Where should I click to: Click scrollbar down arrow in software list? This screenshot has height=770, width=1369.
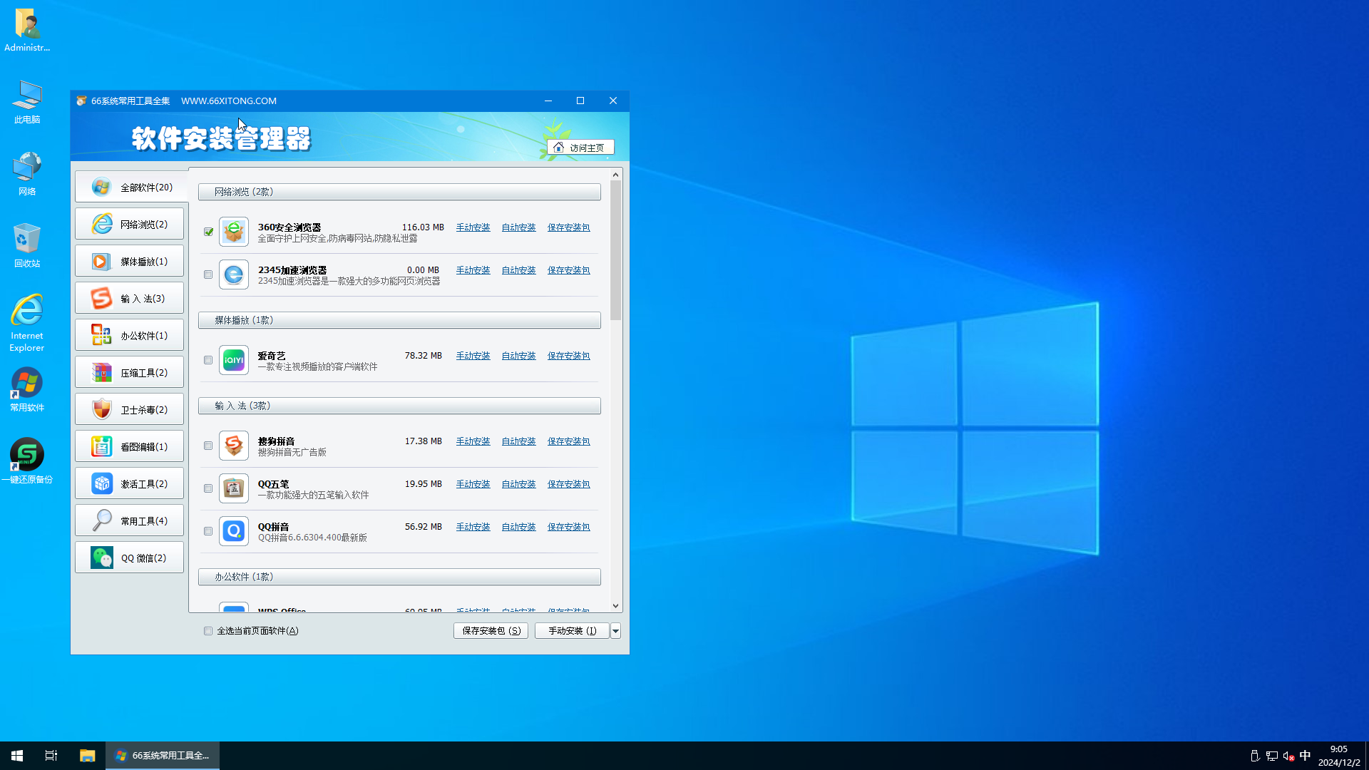(x=615, y=606)
